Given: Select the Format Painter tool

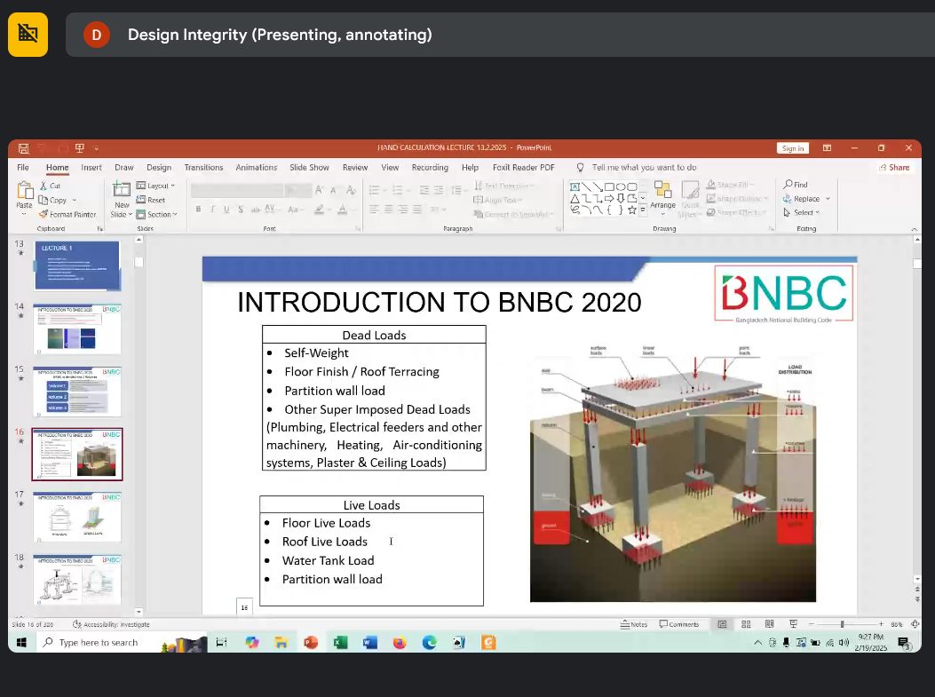Looking at the screenshot, I should point(67,214).
